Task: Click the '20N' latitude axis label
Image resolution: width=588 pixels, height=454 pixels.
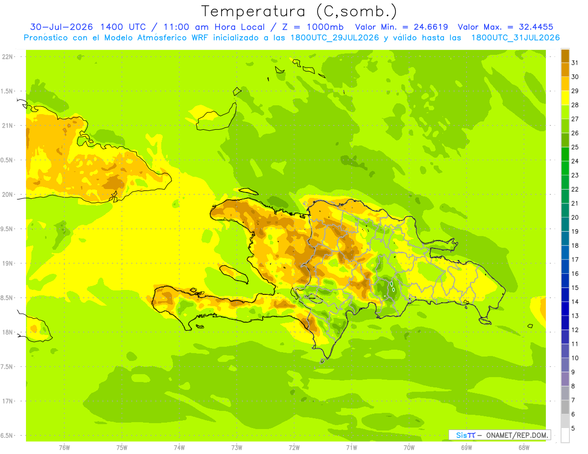Action: 7,194
